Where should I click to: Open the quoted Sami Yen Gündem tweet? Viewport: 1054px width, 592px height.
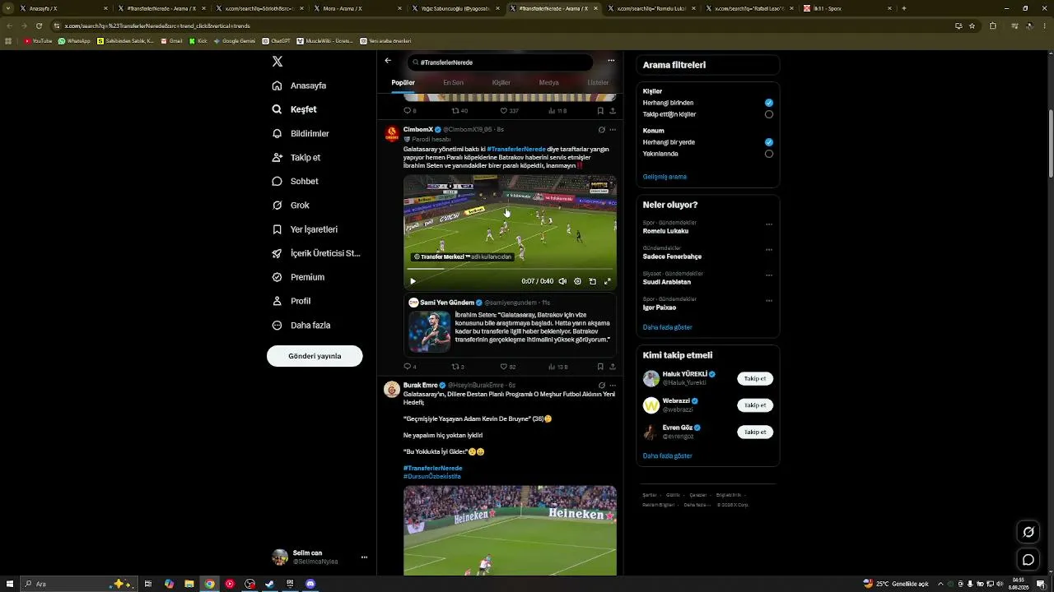point(510,325)
